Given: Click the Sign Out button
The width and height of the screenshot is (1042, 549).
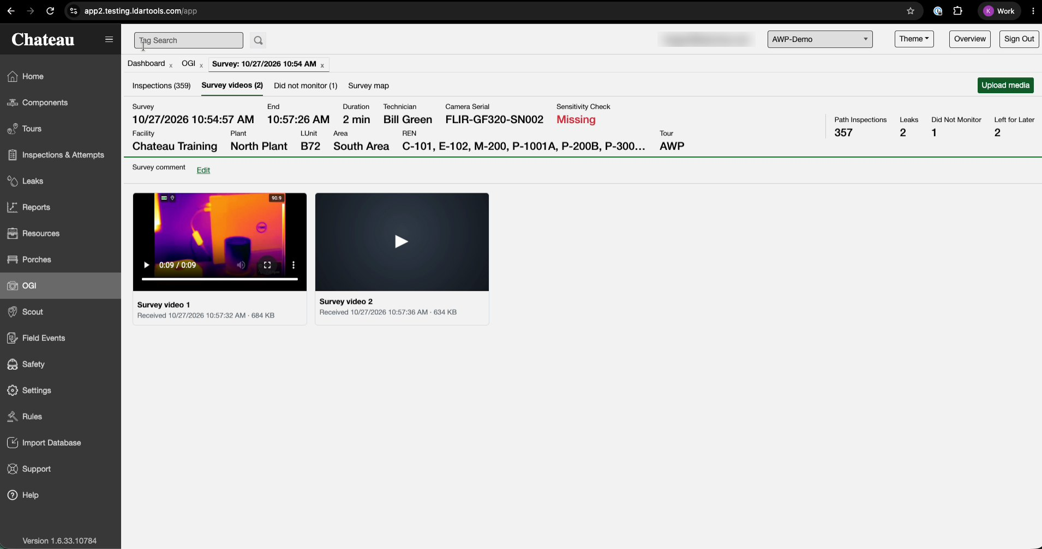Looking at the screenshot, I should pyautogui.click(x=1019, y=39).
